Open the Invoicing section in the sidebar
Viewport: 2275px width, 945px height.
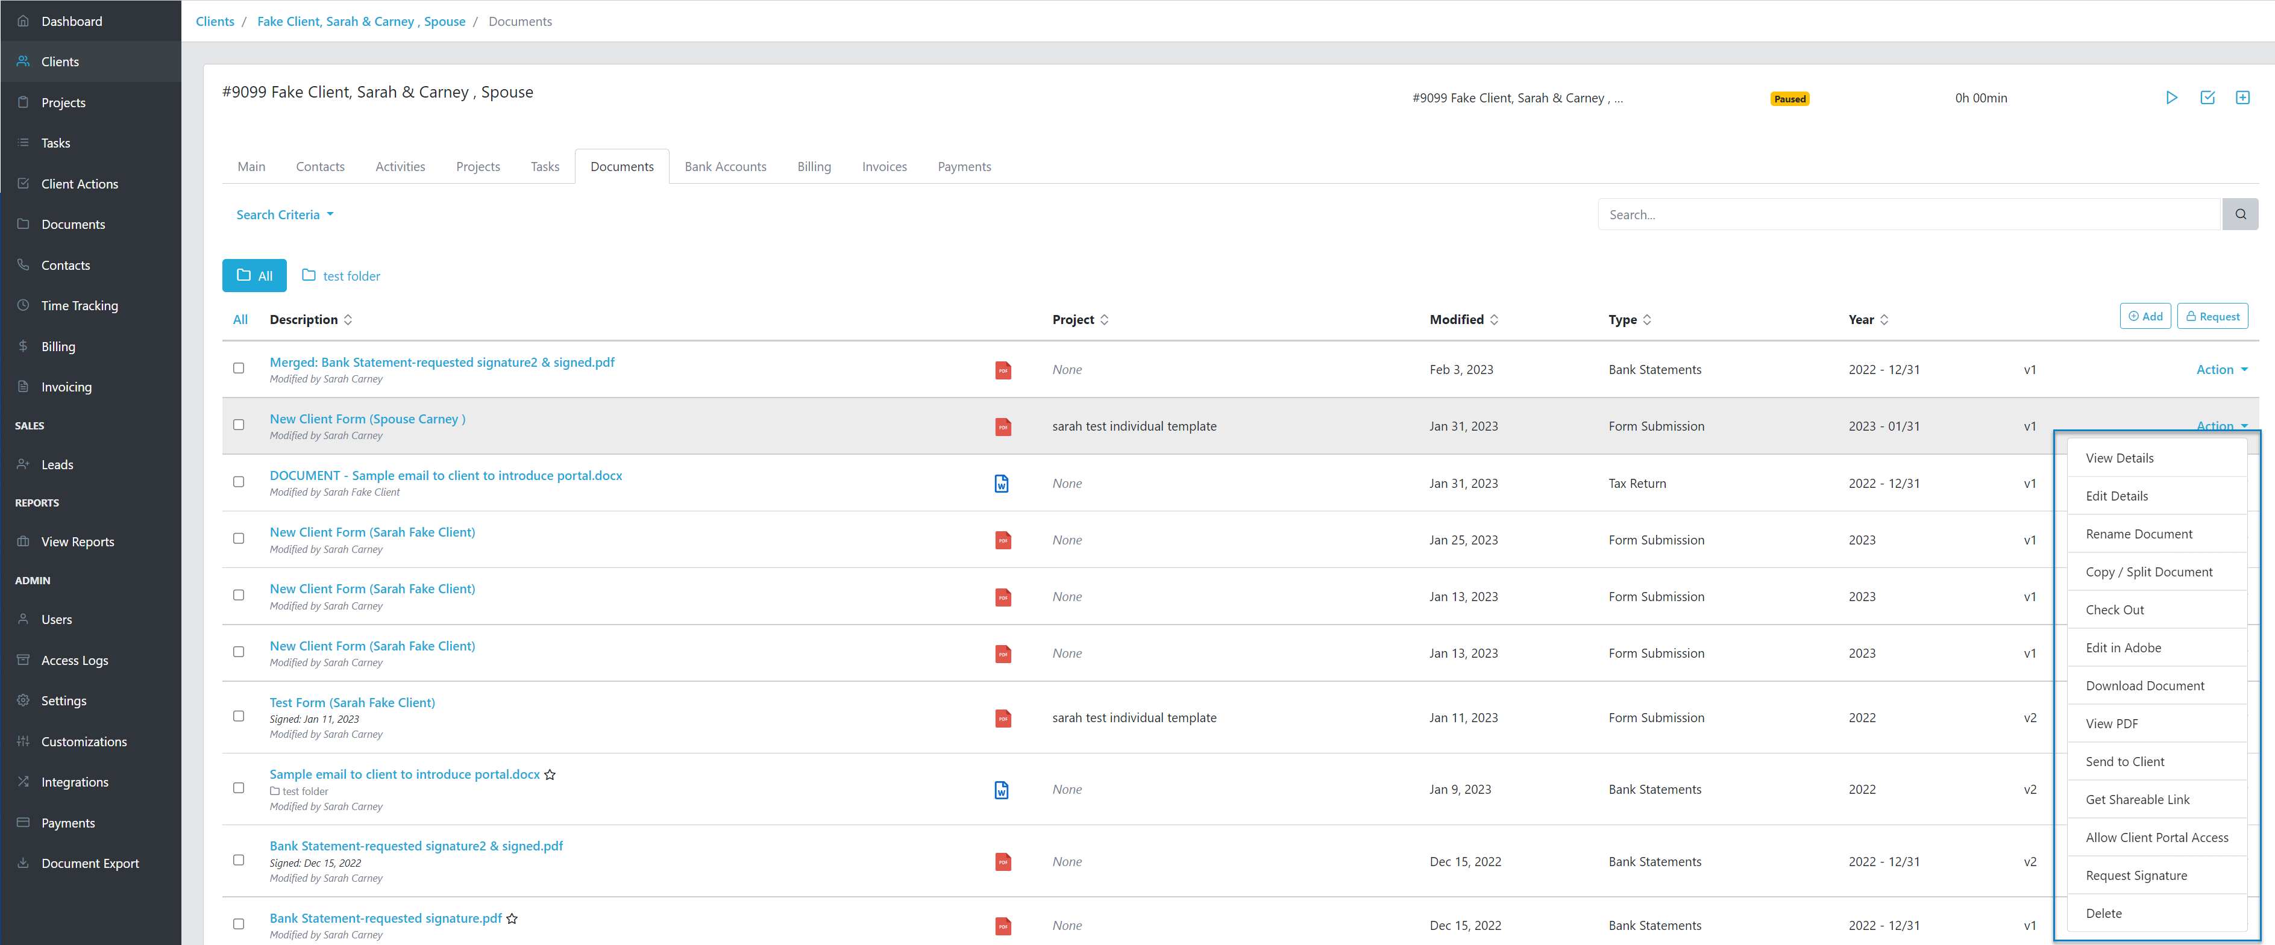click(x=66, y=387)
